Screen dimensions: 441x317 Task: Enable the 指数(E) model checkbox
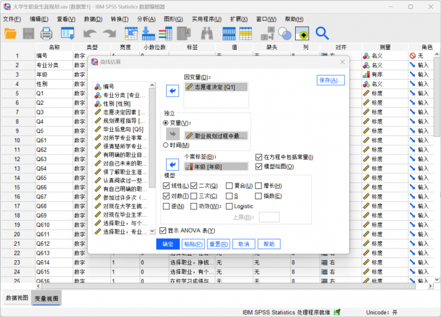point(258,196)
